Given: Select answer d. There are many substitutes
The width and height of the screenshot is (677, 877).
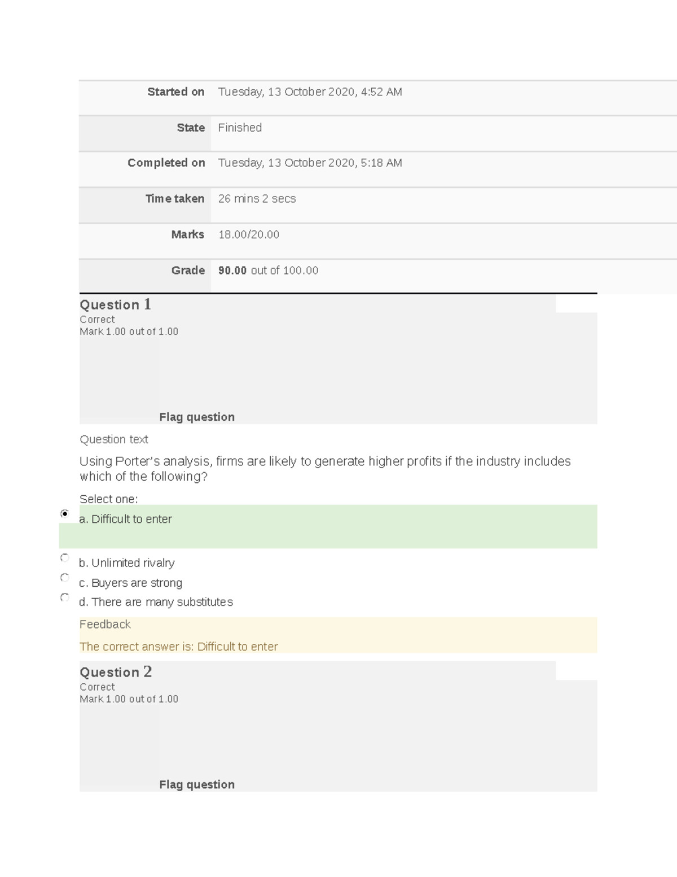Looking at the screenshot, I should pos(65,597).
